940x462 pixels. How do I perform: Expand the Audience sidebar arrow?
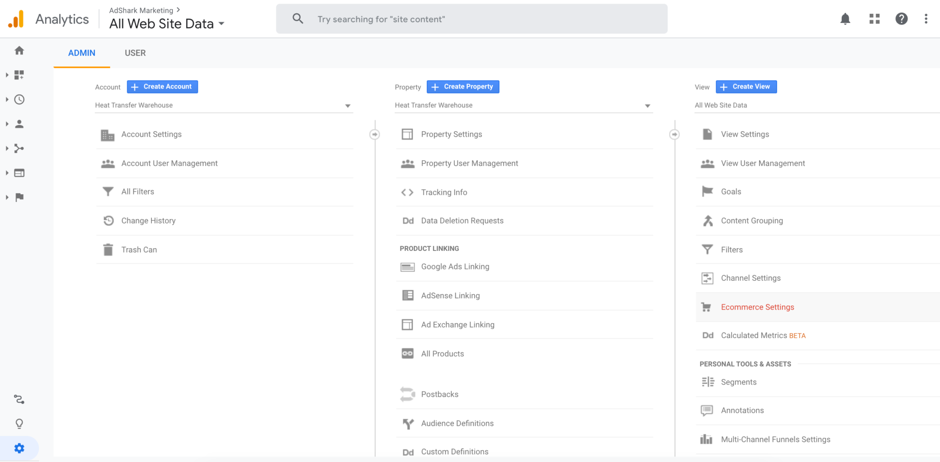coord(7,124)
